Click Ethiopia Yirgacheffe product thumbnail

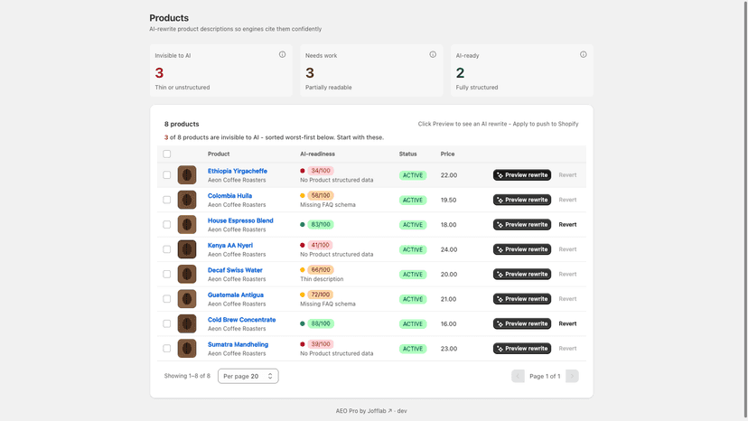187,175
